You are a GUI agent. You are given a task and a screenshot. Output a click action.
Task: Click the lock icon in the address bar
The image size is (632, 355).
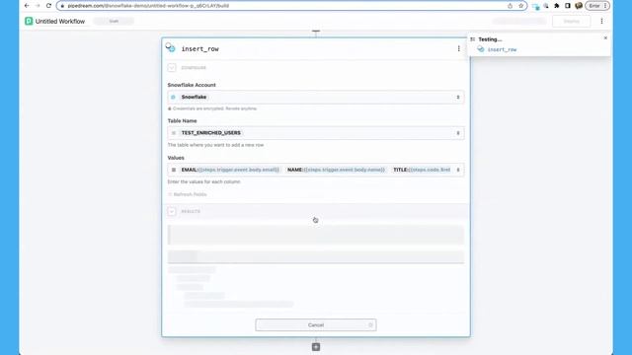pos(62,6)
